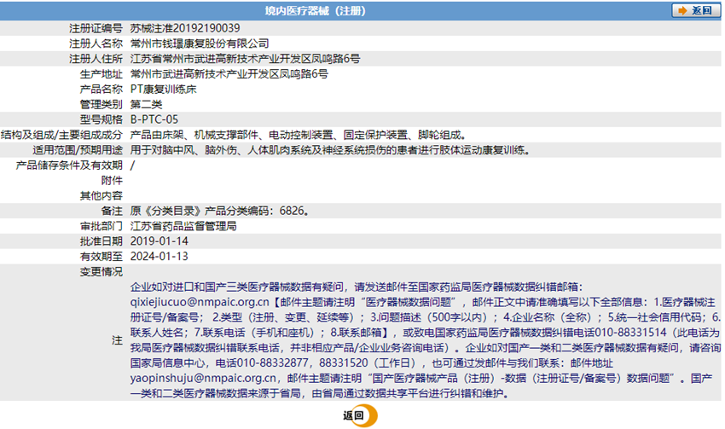Click the 注册人名称 label
The height and width of the screenshot is (429, 725).
click(96, 43)
